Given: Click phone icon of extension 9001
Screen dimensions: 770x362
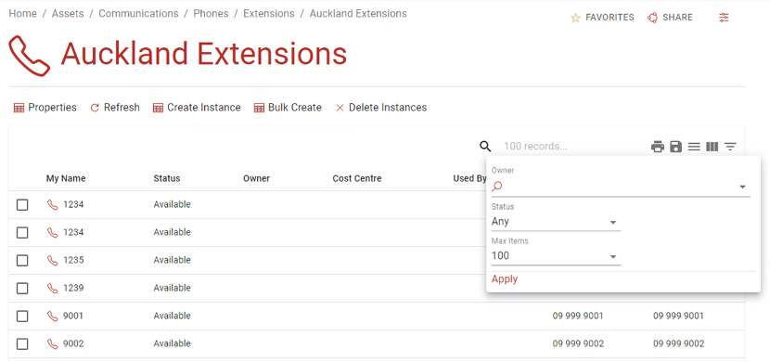Looking at the screenshot, I should tap(53, 316).
